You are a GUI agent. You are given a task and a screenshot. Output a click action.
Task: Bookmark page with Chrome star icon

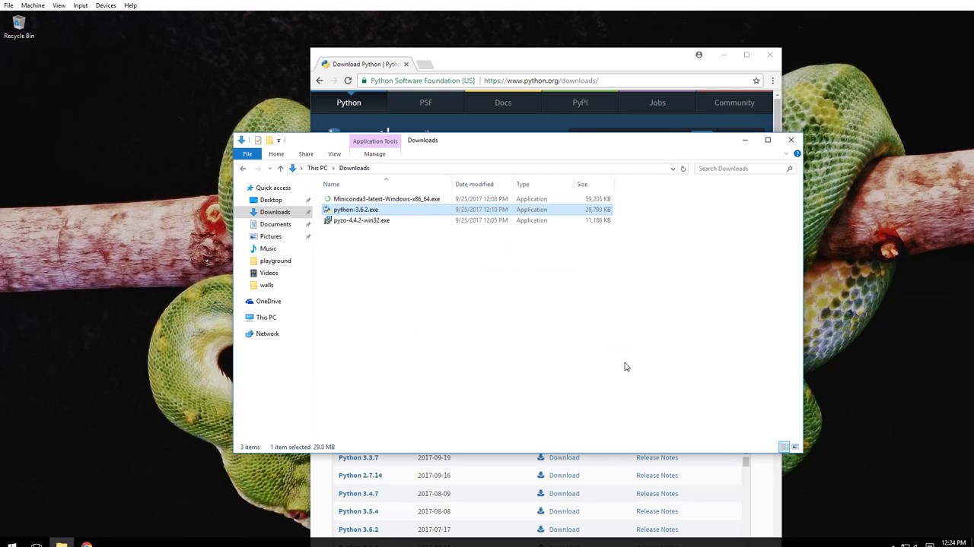point(756,81)
